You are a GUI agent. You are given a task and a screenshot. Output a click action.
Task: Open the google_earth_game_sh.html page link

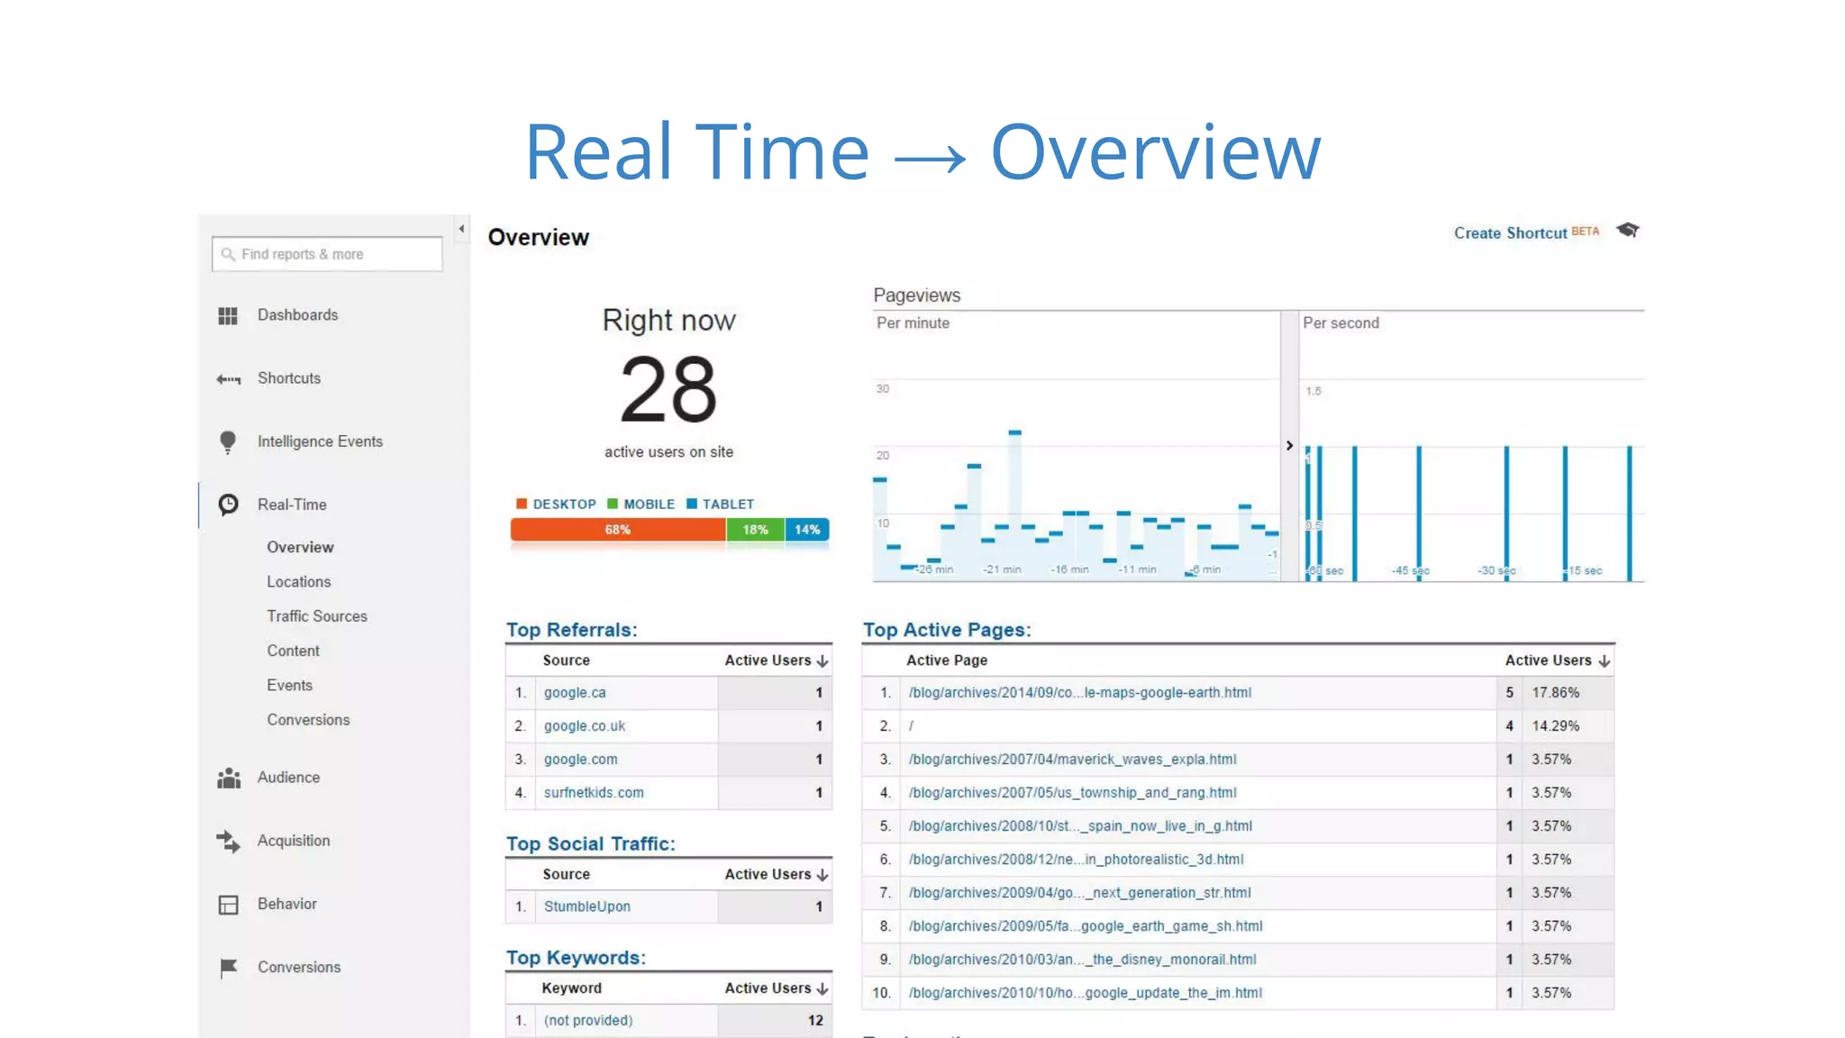[x=1086, y=926]
